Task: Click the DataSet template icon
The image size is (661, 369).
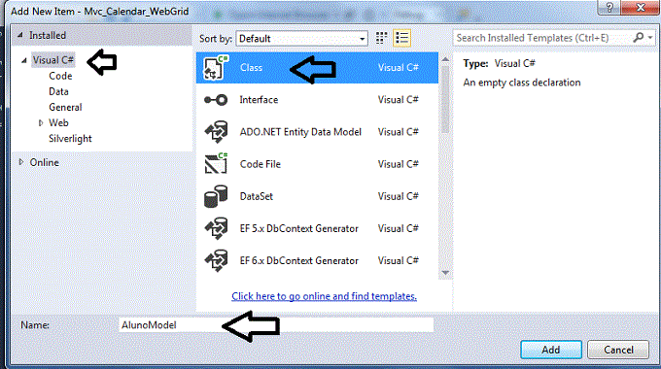Action: click(x=216, y=196)
